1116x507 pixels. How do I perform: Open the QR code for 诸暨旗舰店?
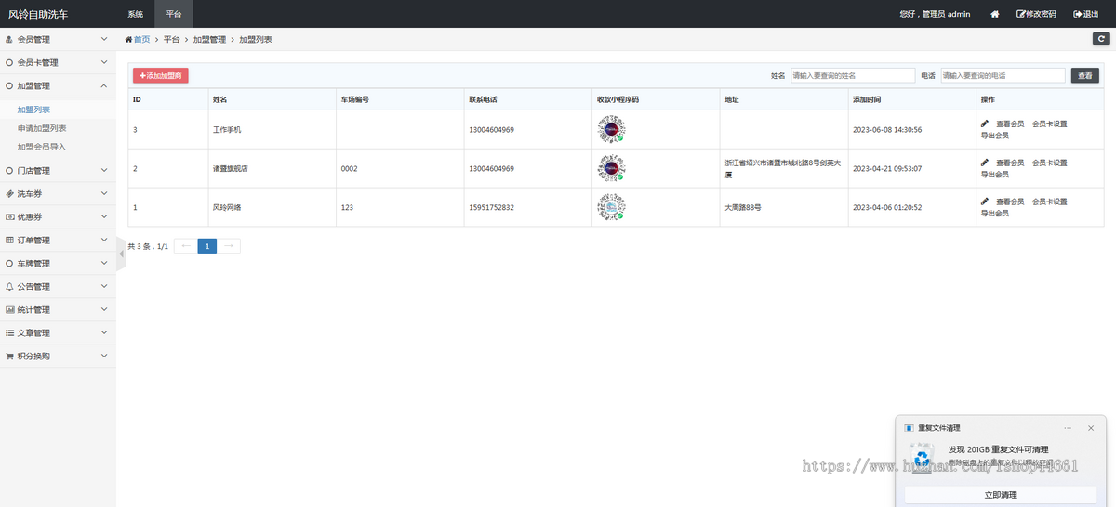click(610, 168)
